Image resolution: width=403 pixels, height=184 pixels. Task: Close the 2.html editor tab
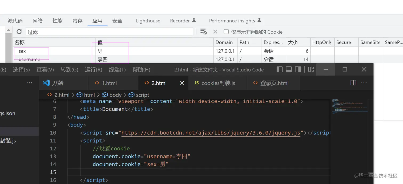pyautogui.click(x=182, y=83)
